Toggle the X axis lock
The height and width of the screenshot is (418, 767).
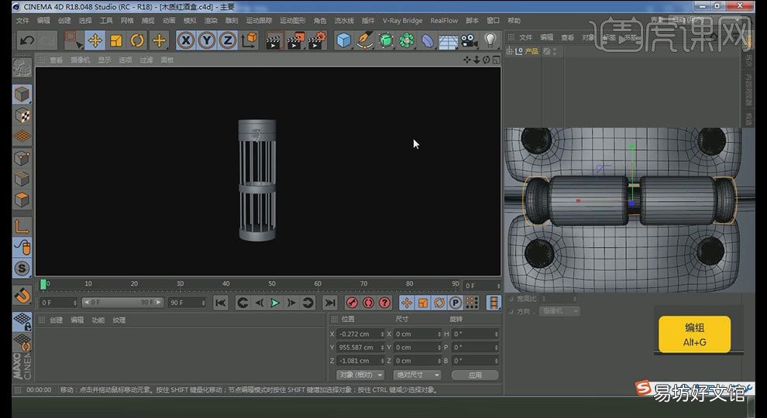point(186,40)
